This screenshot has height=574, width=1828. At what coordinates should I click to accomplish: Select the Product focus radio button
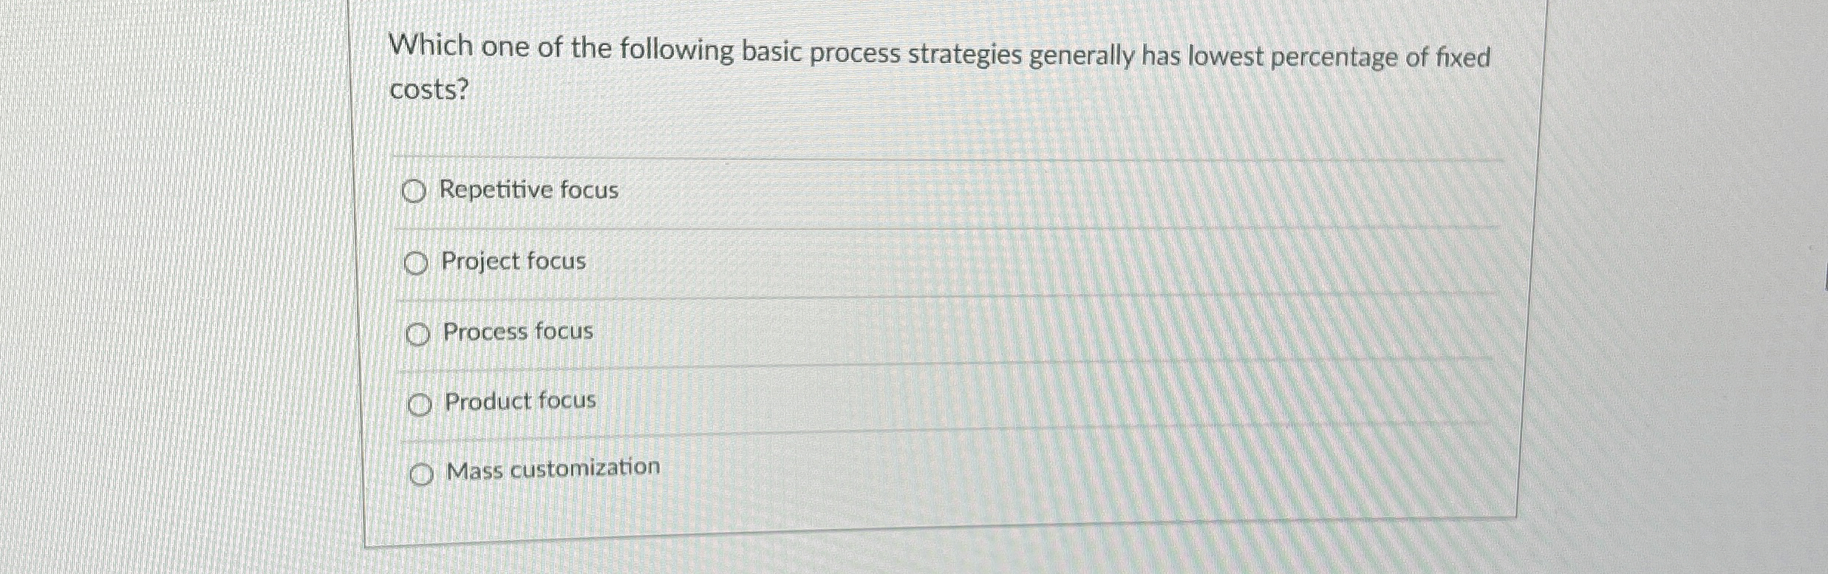[x=417, y=403]
